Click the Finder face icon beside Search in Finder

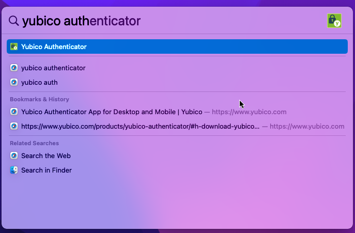14,170
